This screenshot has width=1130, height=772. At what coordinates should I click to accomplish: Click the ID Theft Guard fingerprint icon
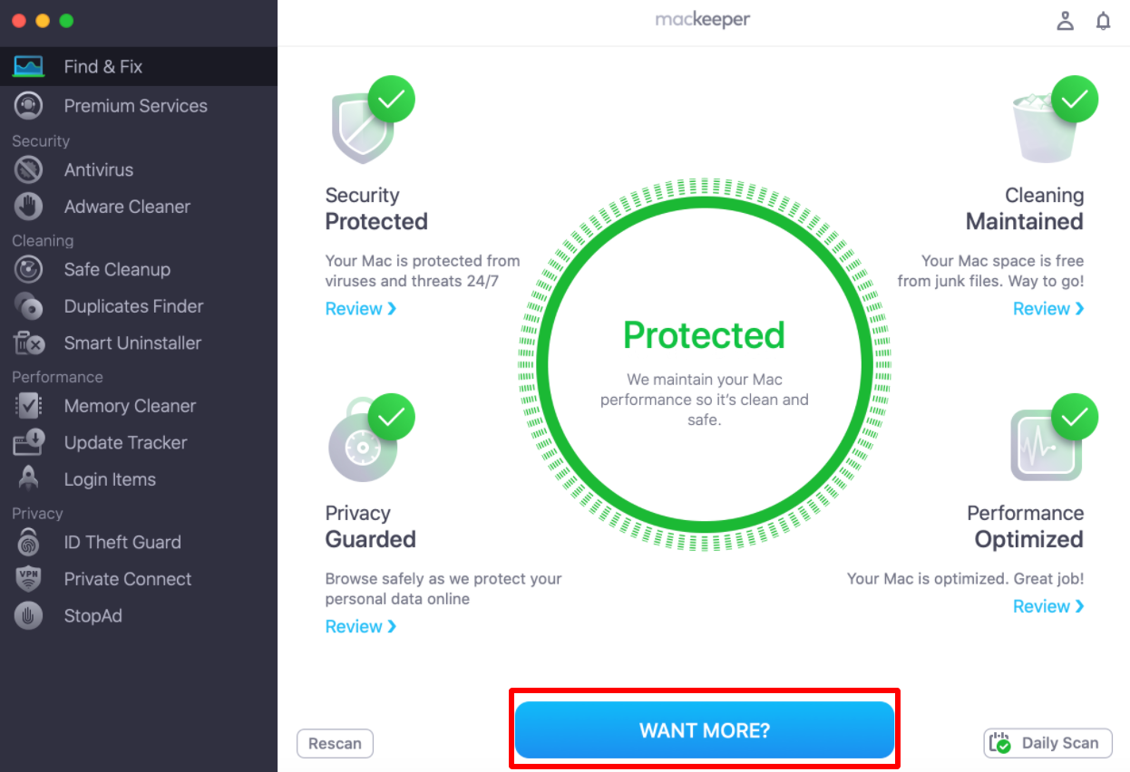(29, 542)
